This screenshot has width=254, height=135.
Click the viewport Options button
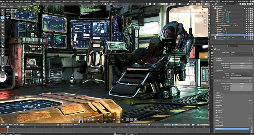(206, 7)
